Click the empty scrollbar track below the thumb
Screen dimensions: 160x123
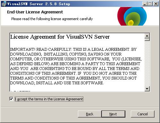coord(147,64)
